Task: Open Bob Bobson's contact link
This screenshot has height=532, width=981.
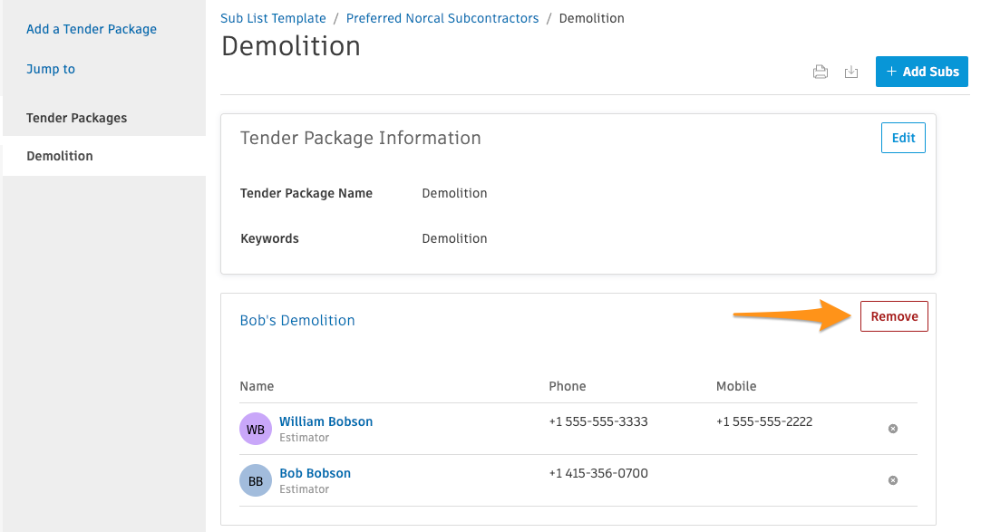Action: [x=315, y=473]
